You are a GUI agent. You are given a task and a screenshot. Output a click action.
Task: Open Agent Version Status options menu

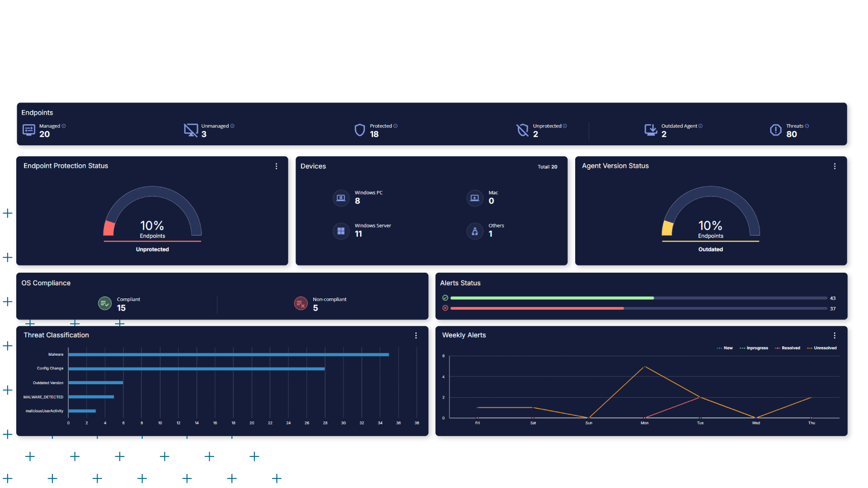click(x=835, y=166)
